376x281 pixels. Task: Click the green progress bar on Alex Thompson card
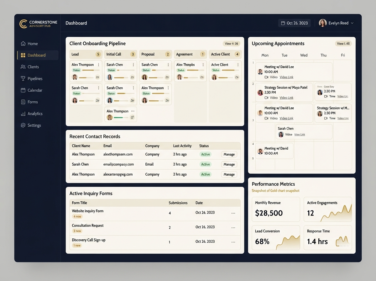(121, 117)
